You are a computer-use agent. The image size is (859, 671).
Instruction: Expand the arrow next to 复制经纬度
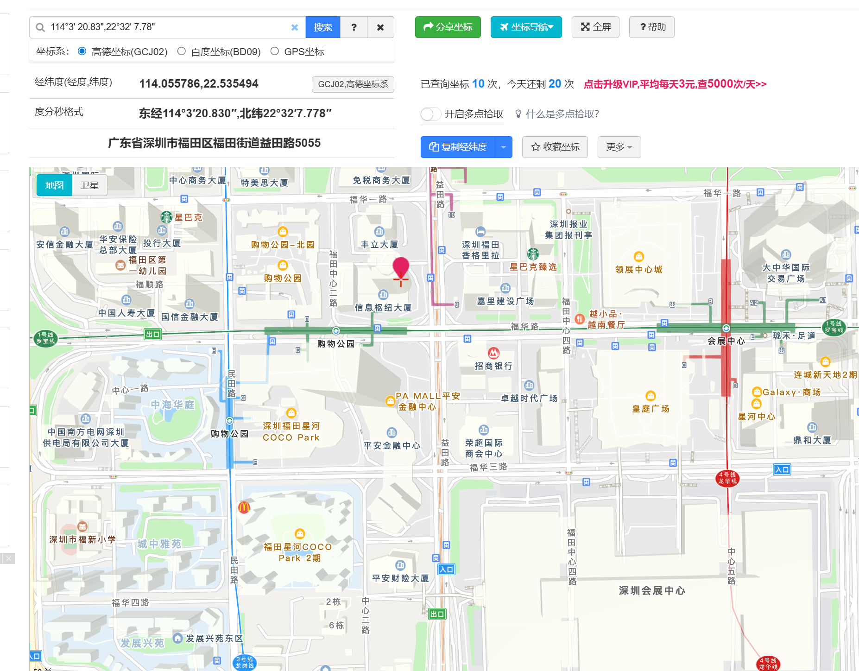(504, 147)
